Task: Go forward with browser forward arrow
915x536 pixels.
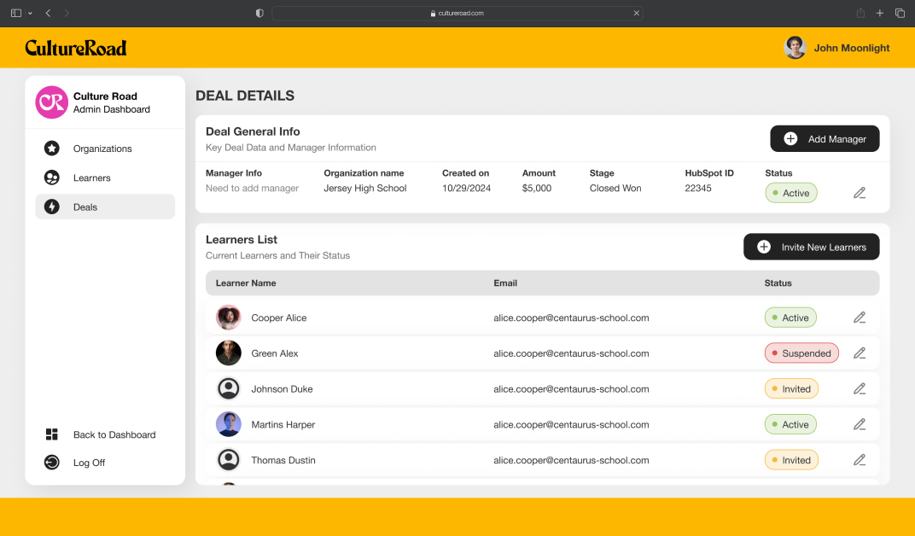Action: point(67,13)
